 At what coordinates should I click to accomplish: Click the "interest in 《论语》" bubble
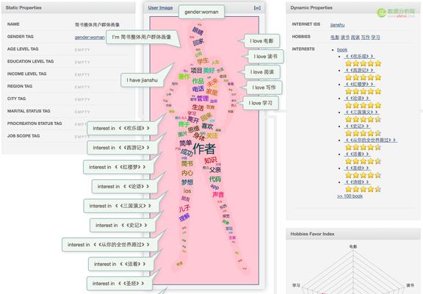124,187
